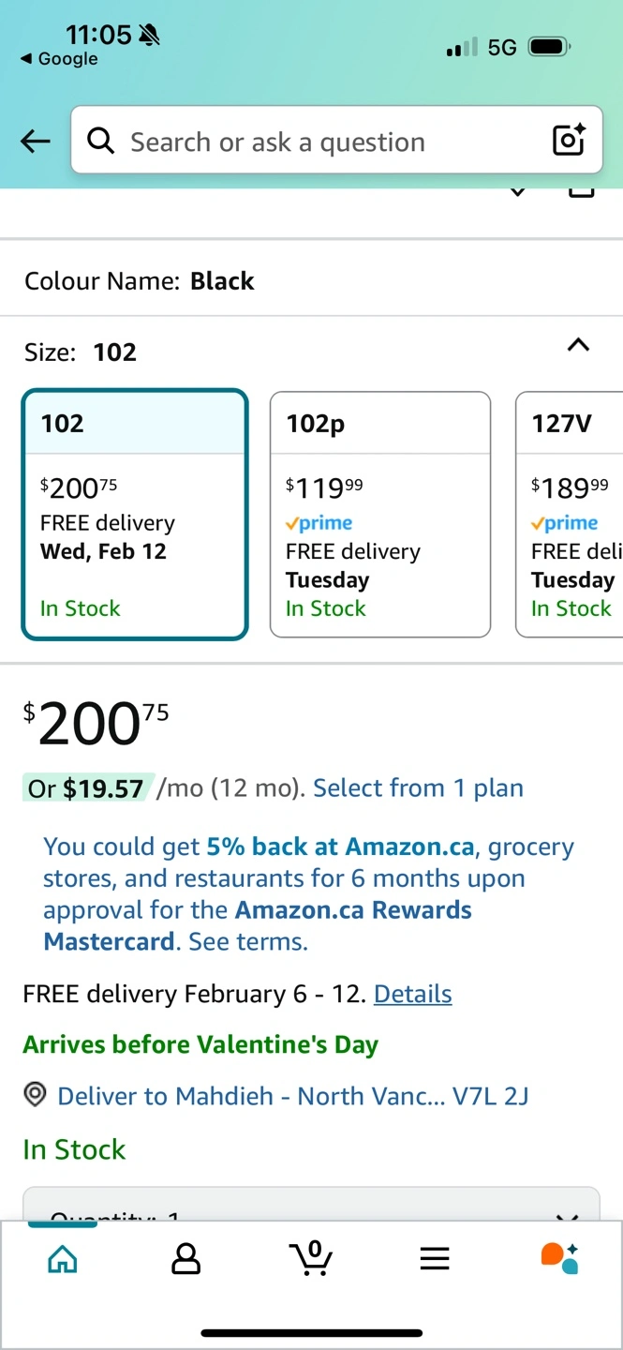Viewport: 623px width, 1350px height.
Task: Open the hamburger menu icon
Action: coord(435,1259)
